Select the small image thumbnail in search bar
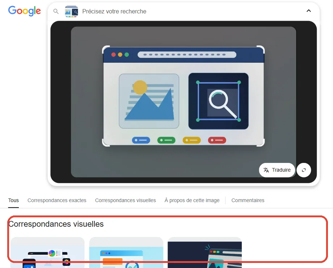Viewport: 333px width, 268px height. pos(71,12)
